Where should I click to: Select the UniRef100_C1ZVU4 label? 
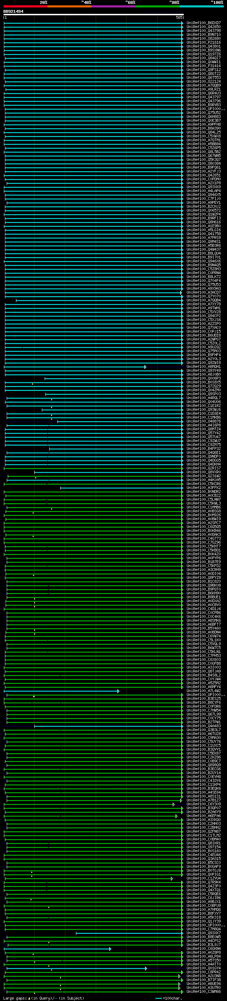[204, 878]
